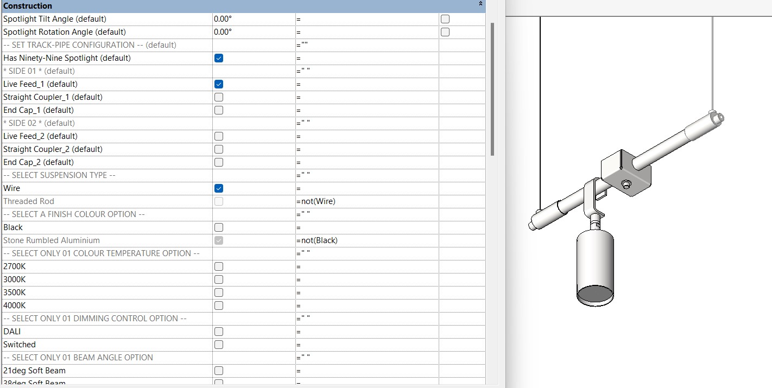772x388 pixels.
Task: Disable Has Ninety-Nine Spotlight
Action: (218, 58)
